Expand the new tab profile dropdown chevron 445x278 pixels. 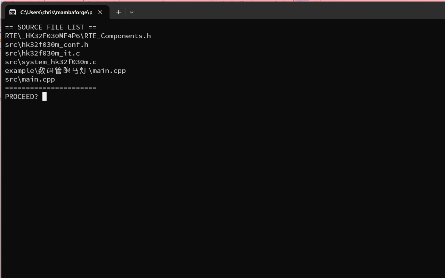tap(131, 12)
